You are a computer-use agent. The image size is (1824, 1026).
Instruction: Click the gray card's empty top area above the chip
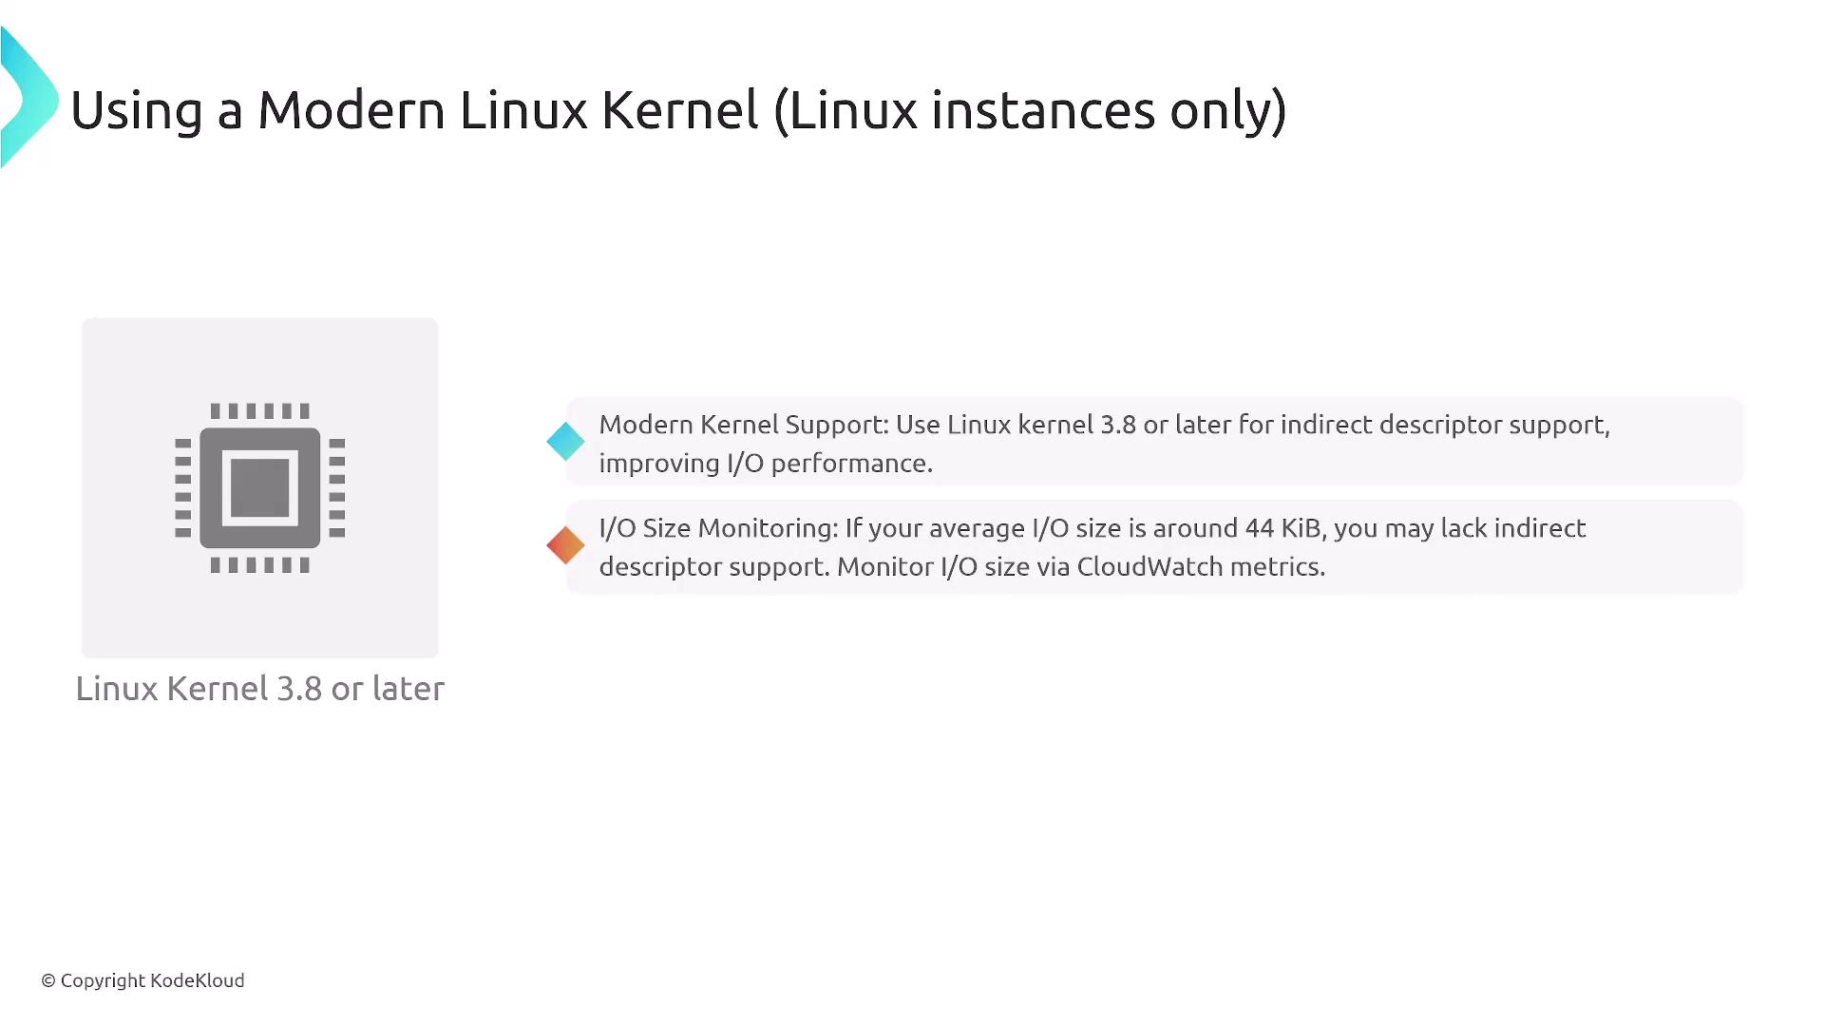(259, 356)
